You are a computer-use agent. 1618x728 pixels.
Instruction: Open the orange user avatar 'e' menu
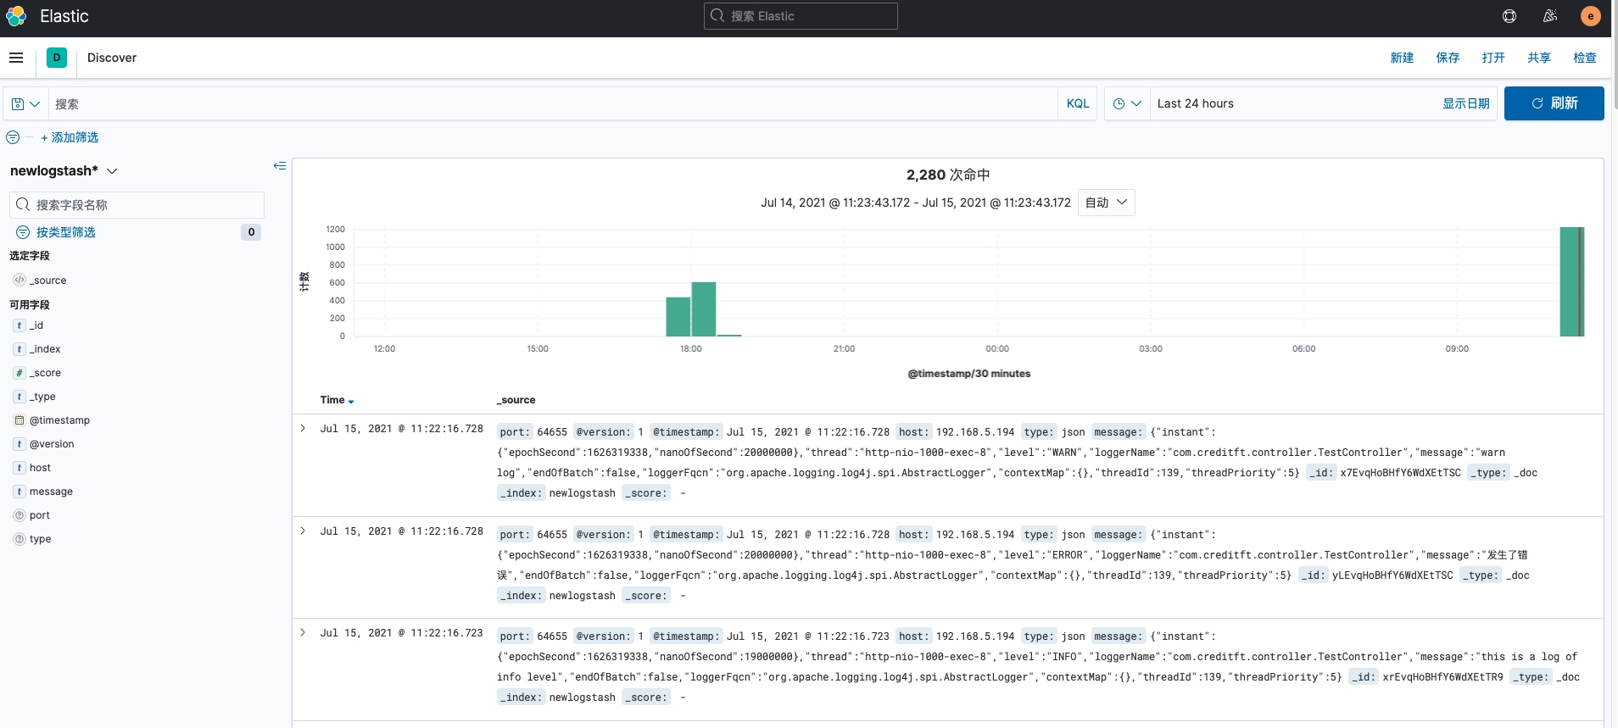pos(1591,16)
